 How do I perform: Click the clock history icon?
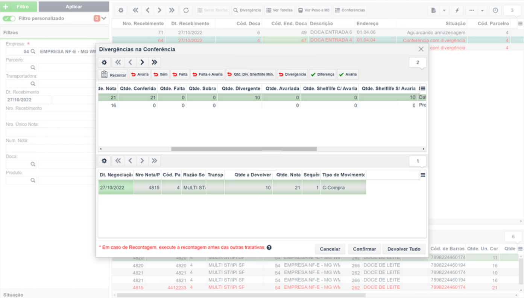point(495,11)
